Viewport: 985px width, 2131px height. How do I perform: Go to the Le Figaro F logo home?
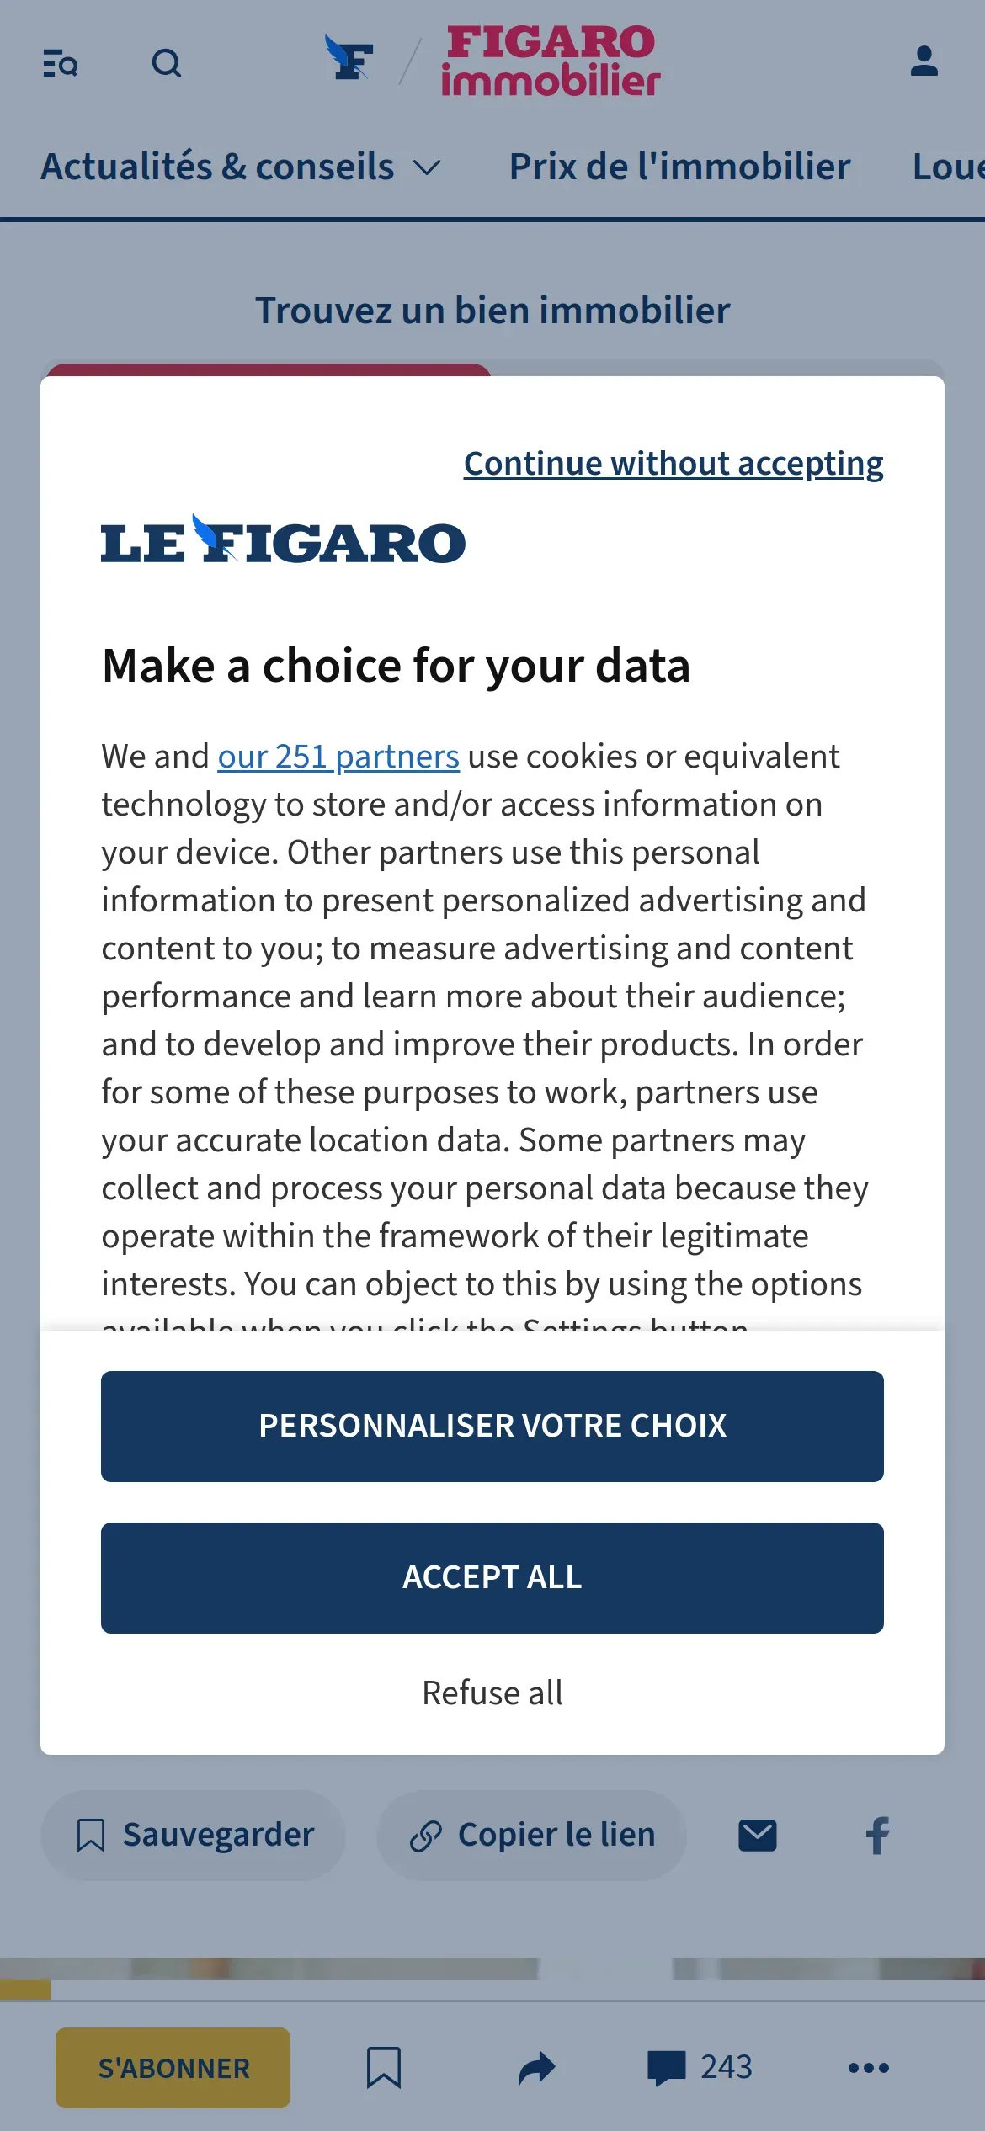(349, 58)
